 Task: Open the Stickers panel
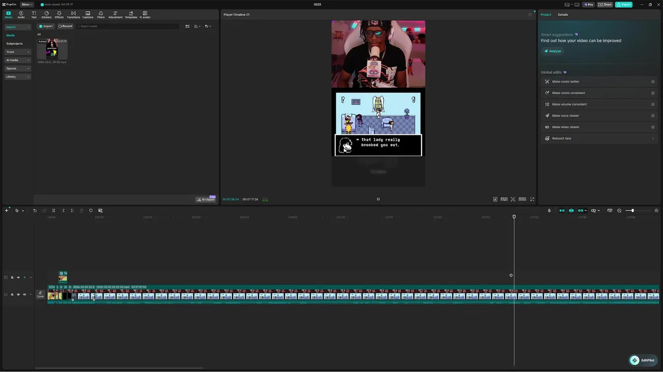[x=46, y=14]
